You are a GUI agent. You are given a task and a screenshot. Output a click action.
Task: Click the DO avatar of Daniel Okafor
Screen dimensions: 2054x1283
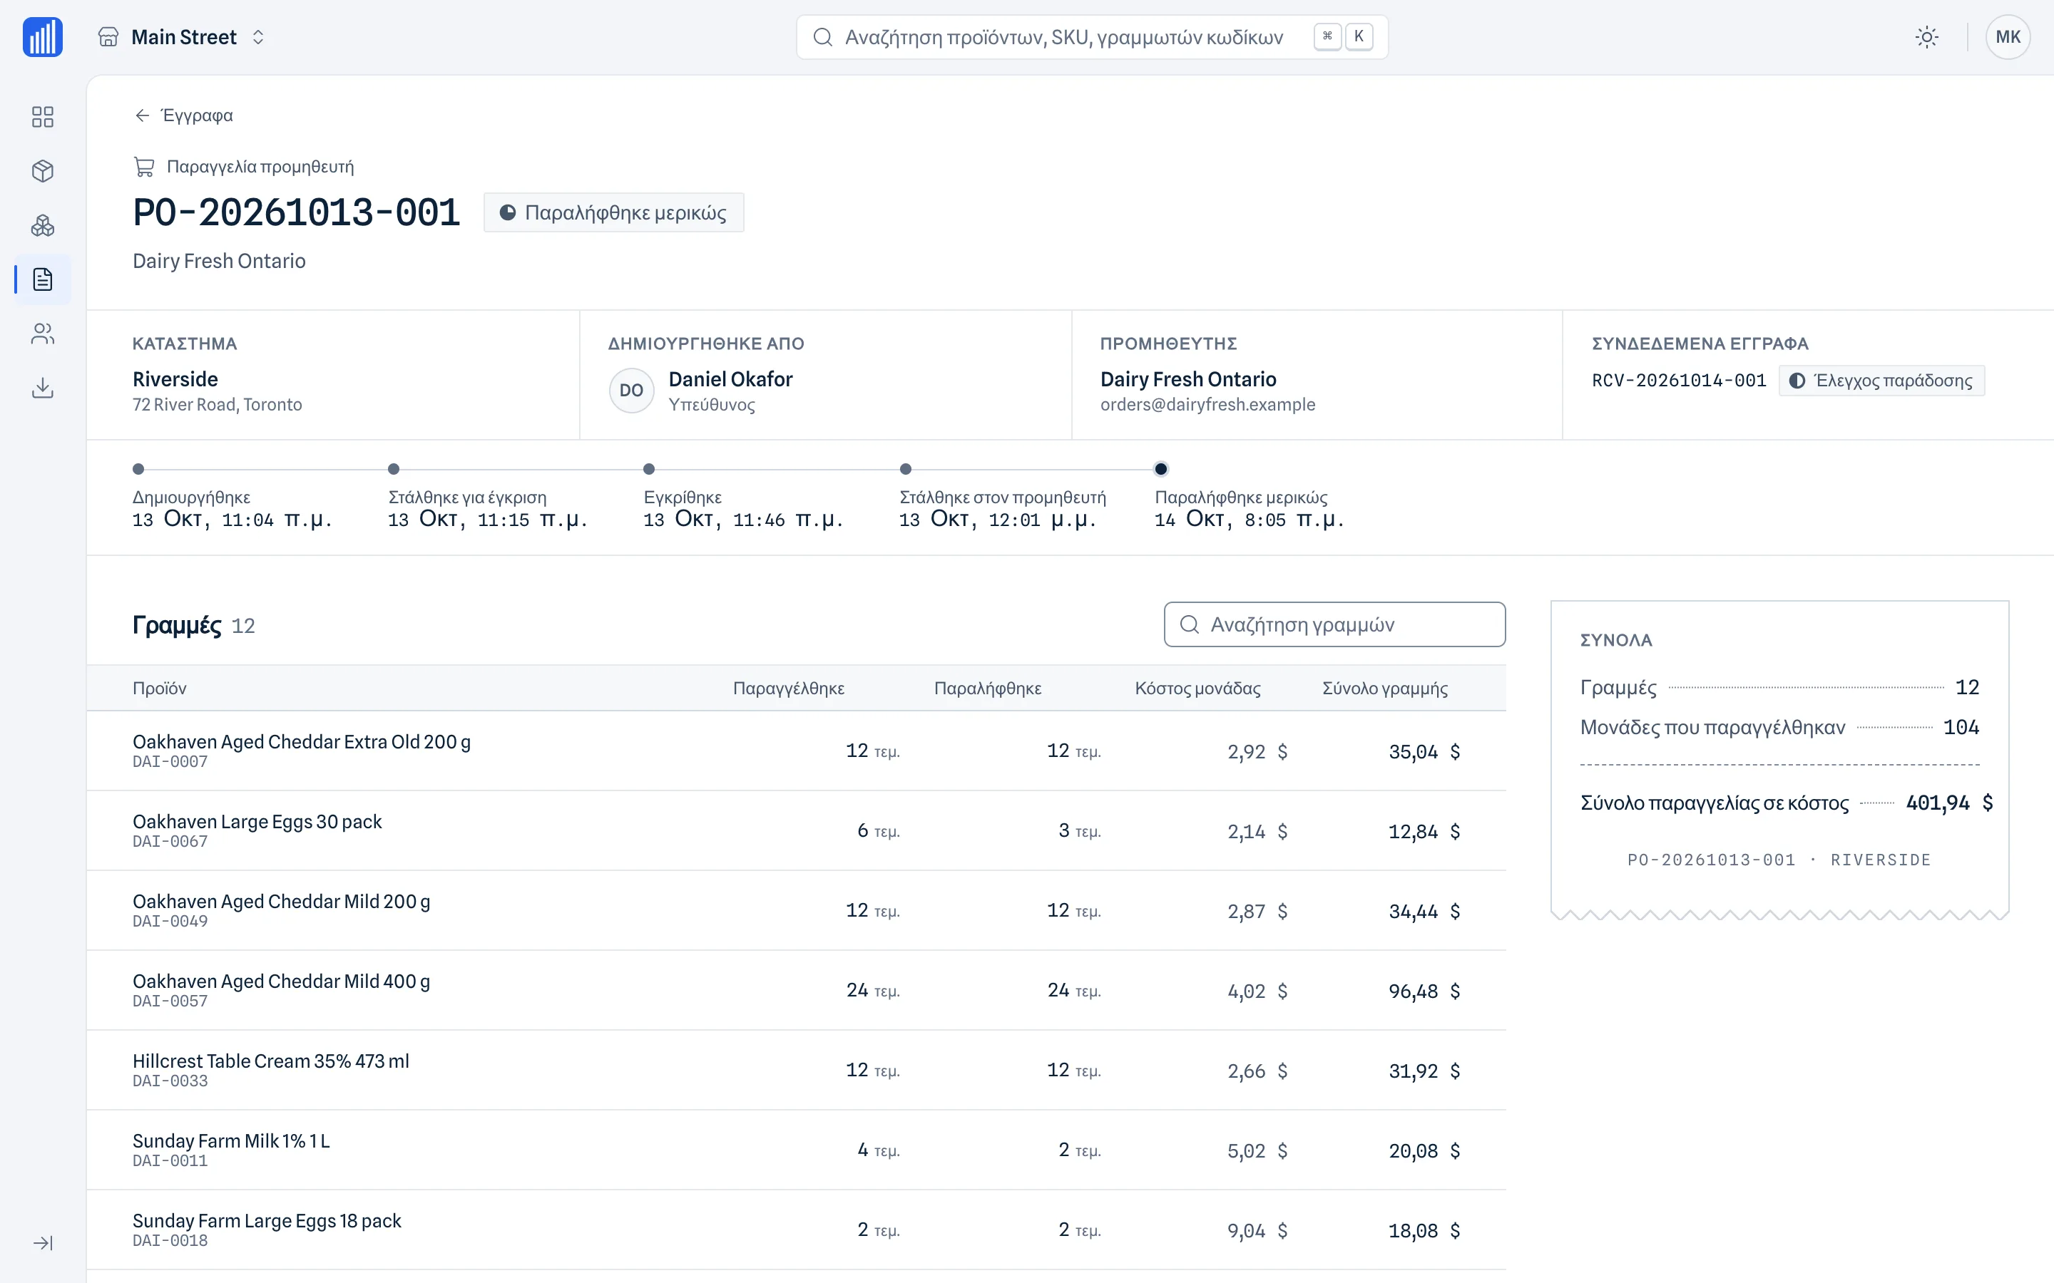631,391
